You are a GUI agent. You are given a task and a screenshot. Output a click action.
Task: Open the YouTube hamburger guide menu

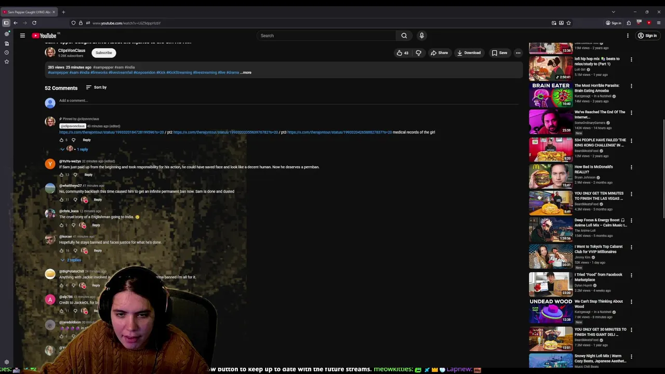22,35
